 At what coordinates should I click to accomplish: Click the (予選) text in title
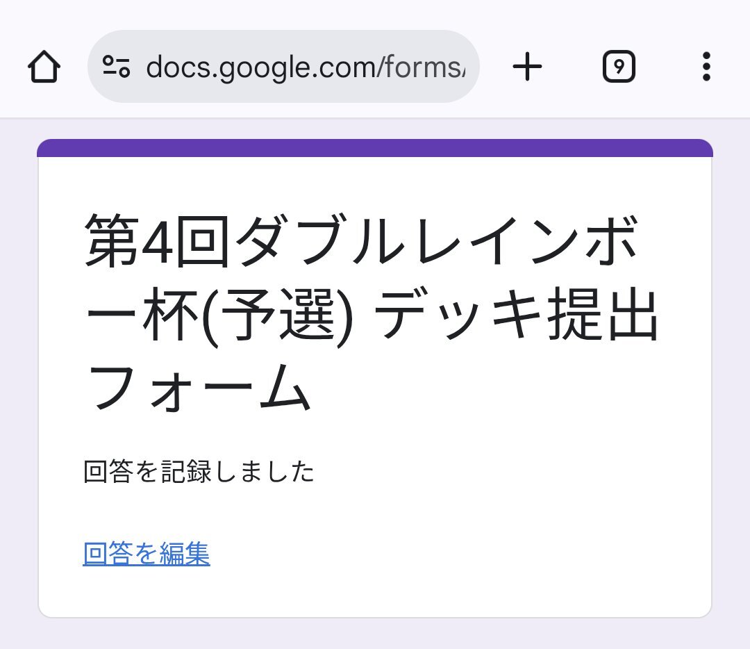point(277,316)
